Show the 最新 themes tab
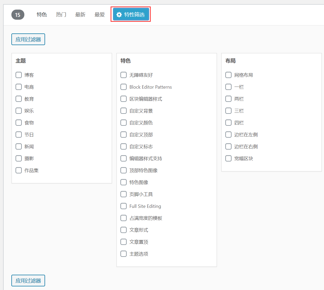Viewport: 324px width, 290px height. (x=80, y=15)
